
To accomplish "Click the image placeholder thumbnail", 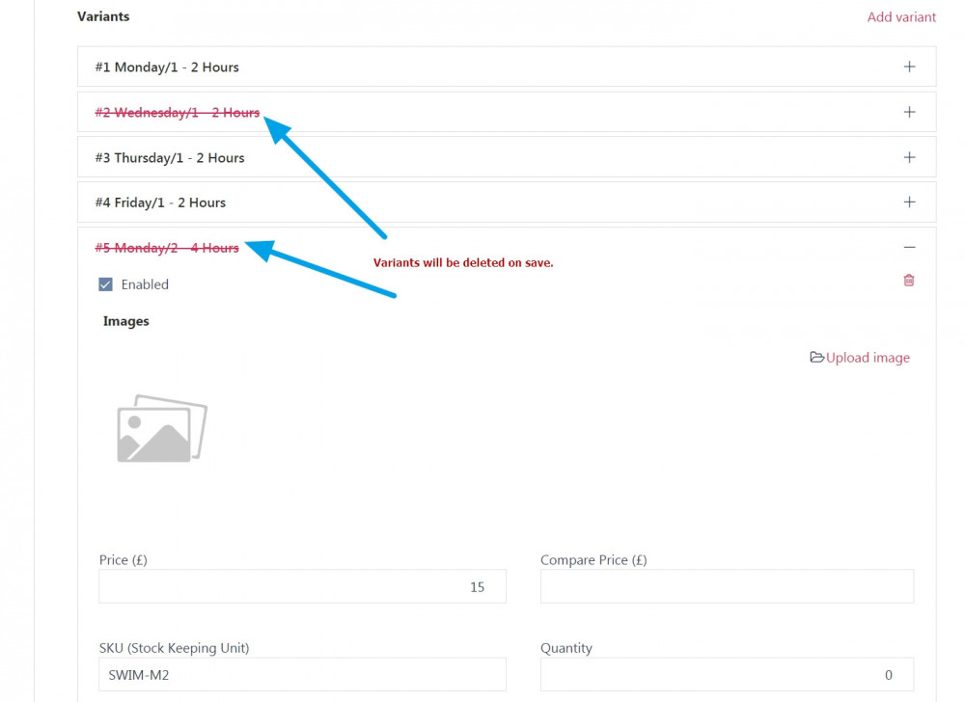I will coord(161,428).
